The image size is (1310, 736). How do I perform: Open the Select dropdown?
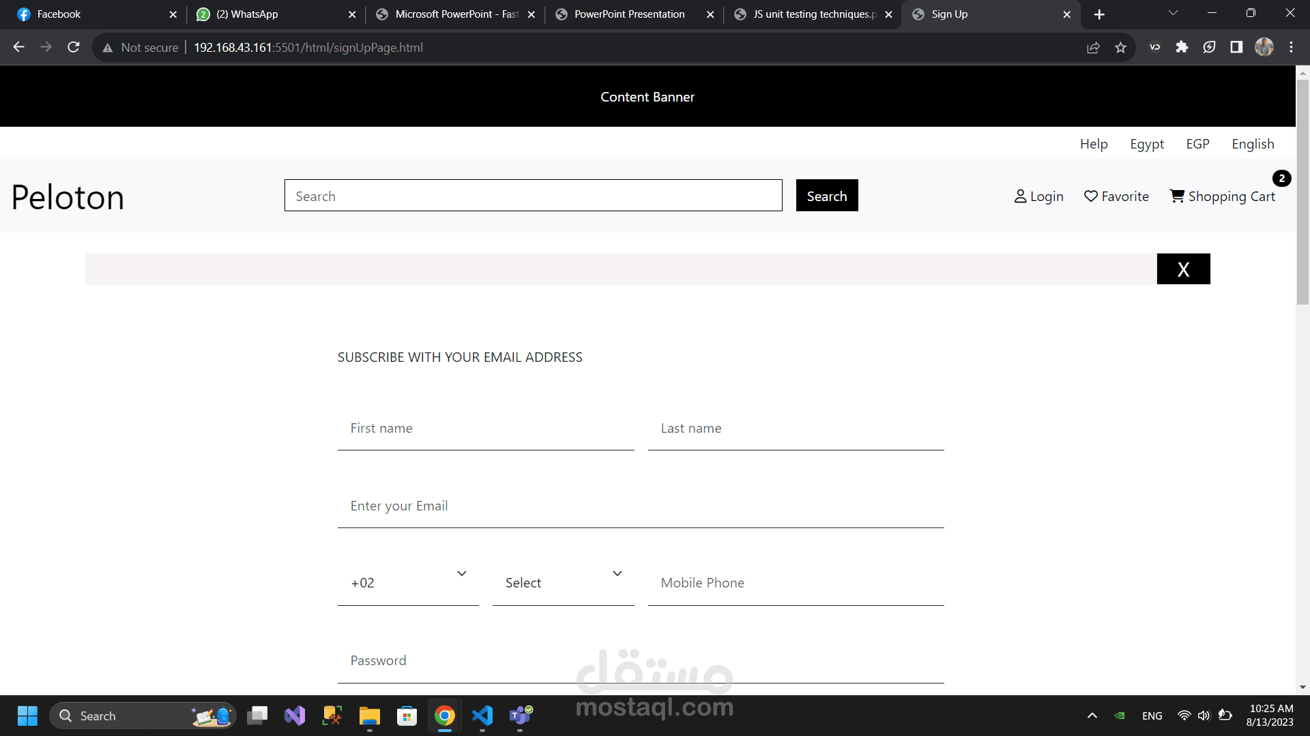(x=563, y=583)
